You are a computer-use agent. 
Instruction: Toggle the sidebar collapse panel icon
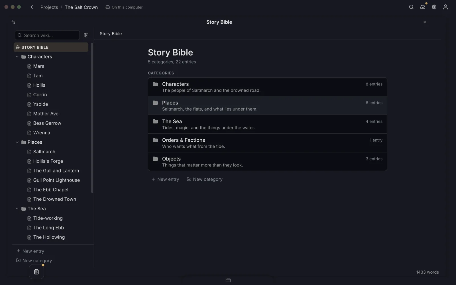pos(86,35)
